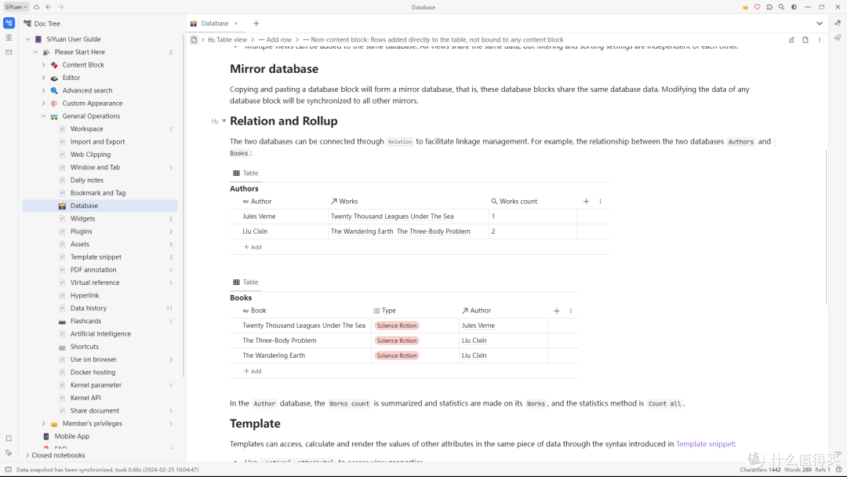Open the Import and Export document
847x477 pixels.
tap(97, 141)
